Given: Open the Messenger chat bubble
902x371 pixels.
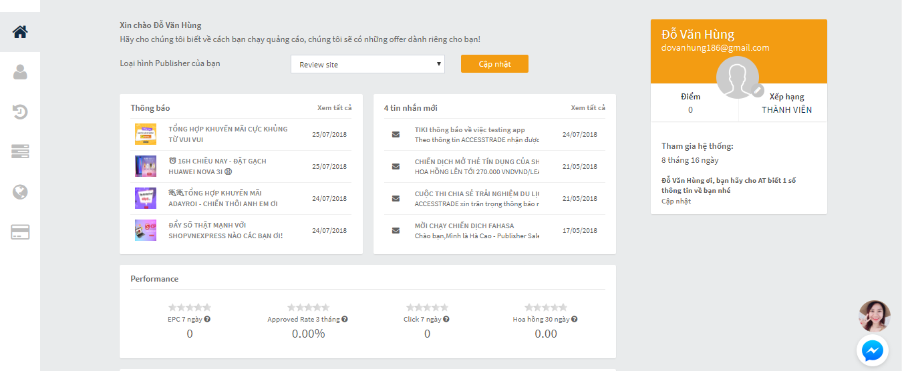Looking at the screenshot, I should pos(873,350).
